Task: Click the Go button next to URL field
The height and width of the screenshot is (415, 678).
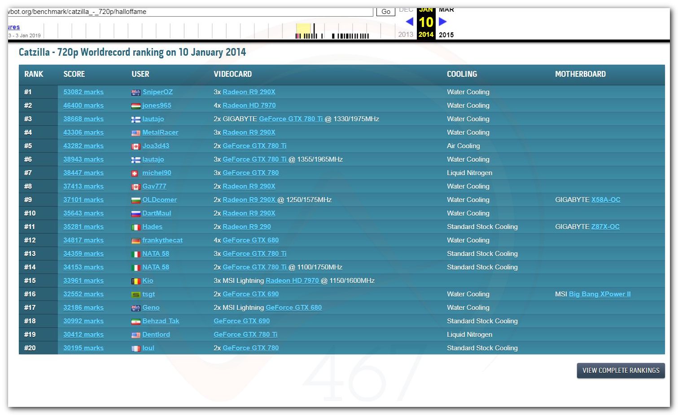Action: (x=386, y=12)
